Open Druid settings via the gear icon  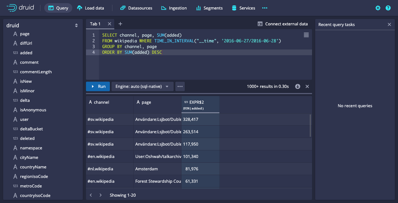378,8
